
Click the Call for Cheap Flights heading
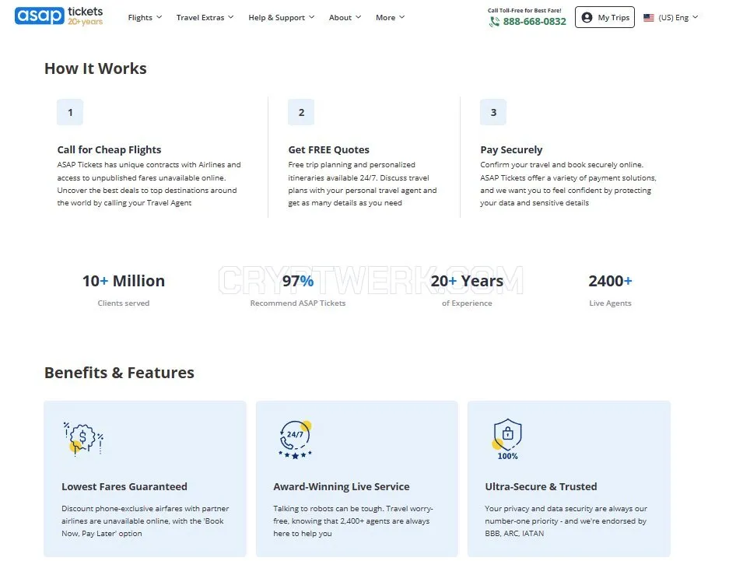click(x=109, y=149)
